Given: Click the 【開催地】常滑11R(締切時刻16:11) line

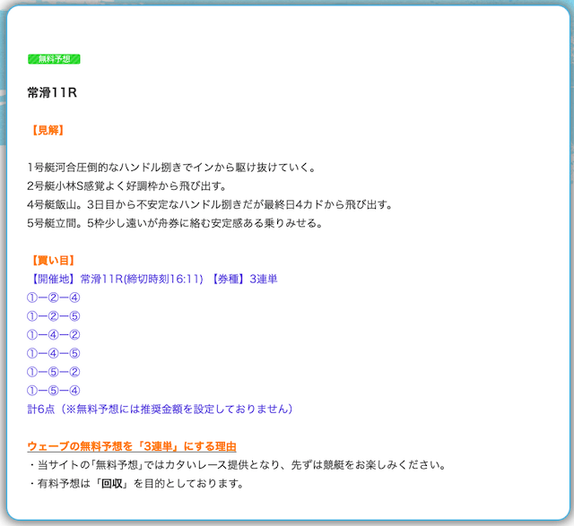Looking at the screenshot, I should (x=152, y=279).
